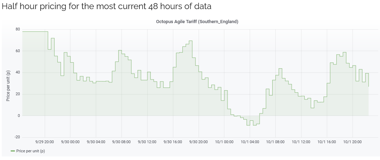Click the 9/30 04:00 time axis label
Screen dimensions: 380x160
coord(96,142)
